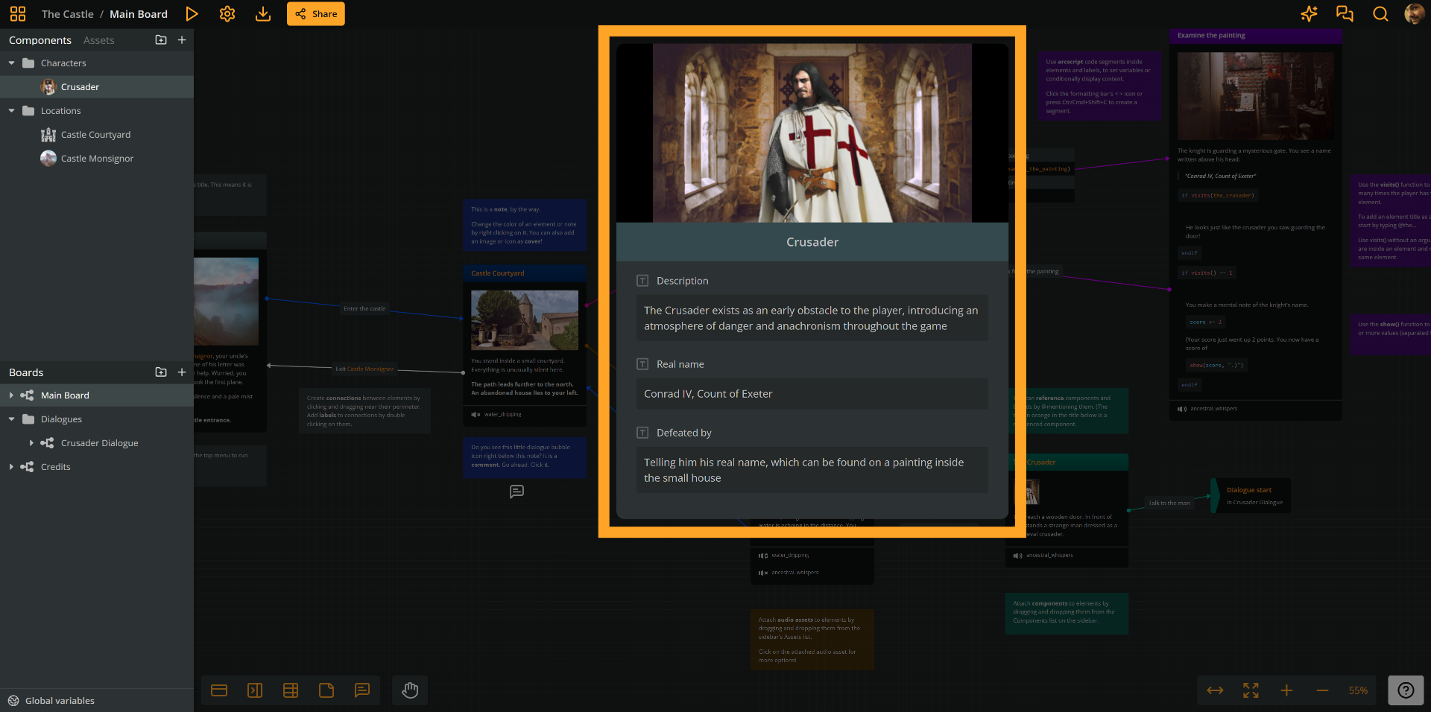
Task: Click the Description field text
Action: click(x=812, y=318)
